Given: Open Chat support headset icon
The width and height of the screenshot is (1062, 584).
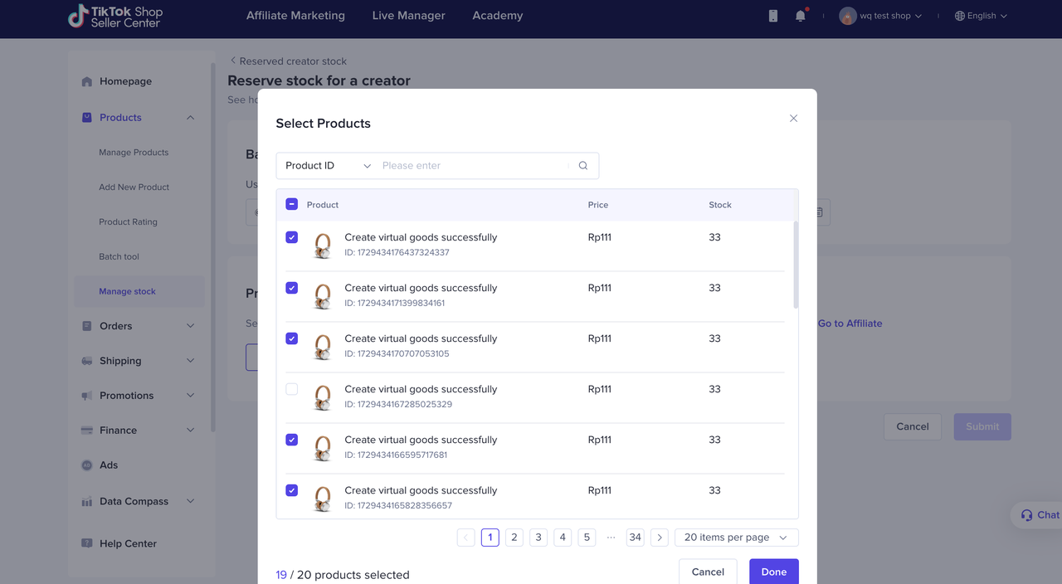Looking at the screenshot, I should point(1027,515).
